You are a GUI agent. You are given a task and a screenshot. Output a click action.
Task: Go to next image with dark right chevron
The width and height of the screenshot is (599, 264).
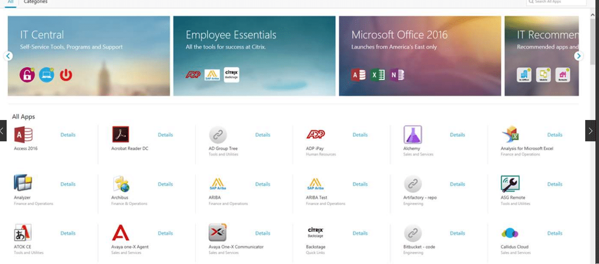[x=590, y=131]
